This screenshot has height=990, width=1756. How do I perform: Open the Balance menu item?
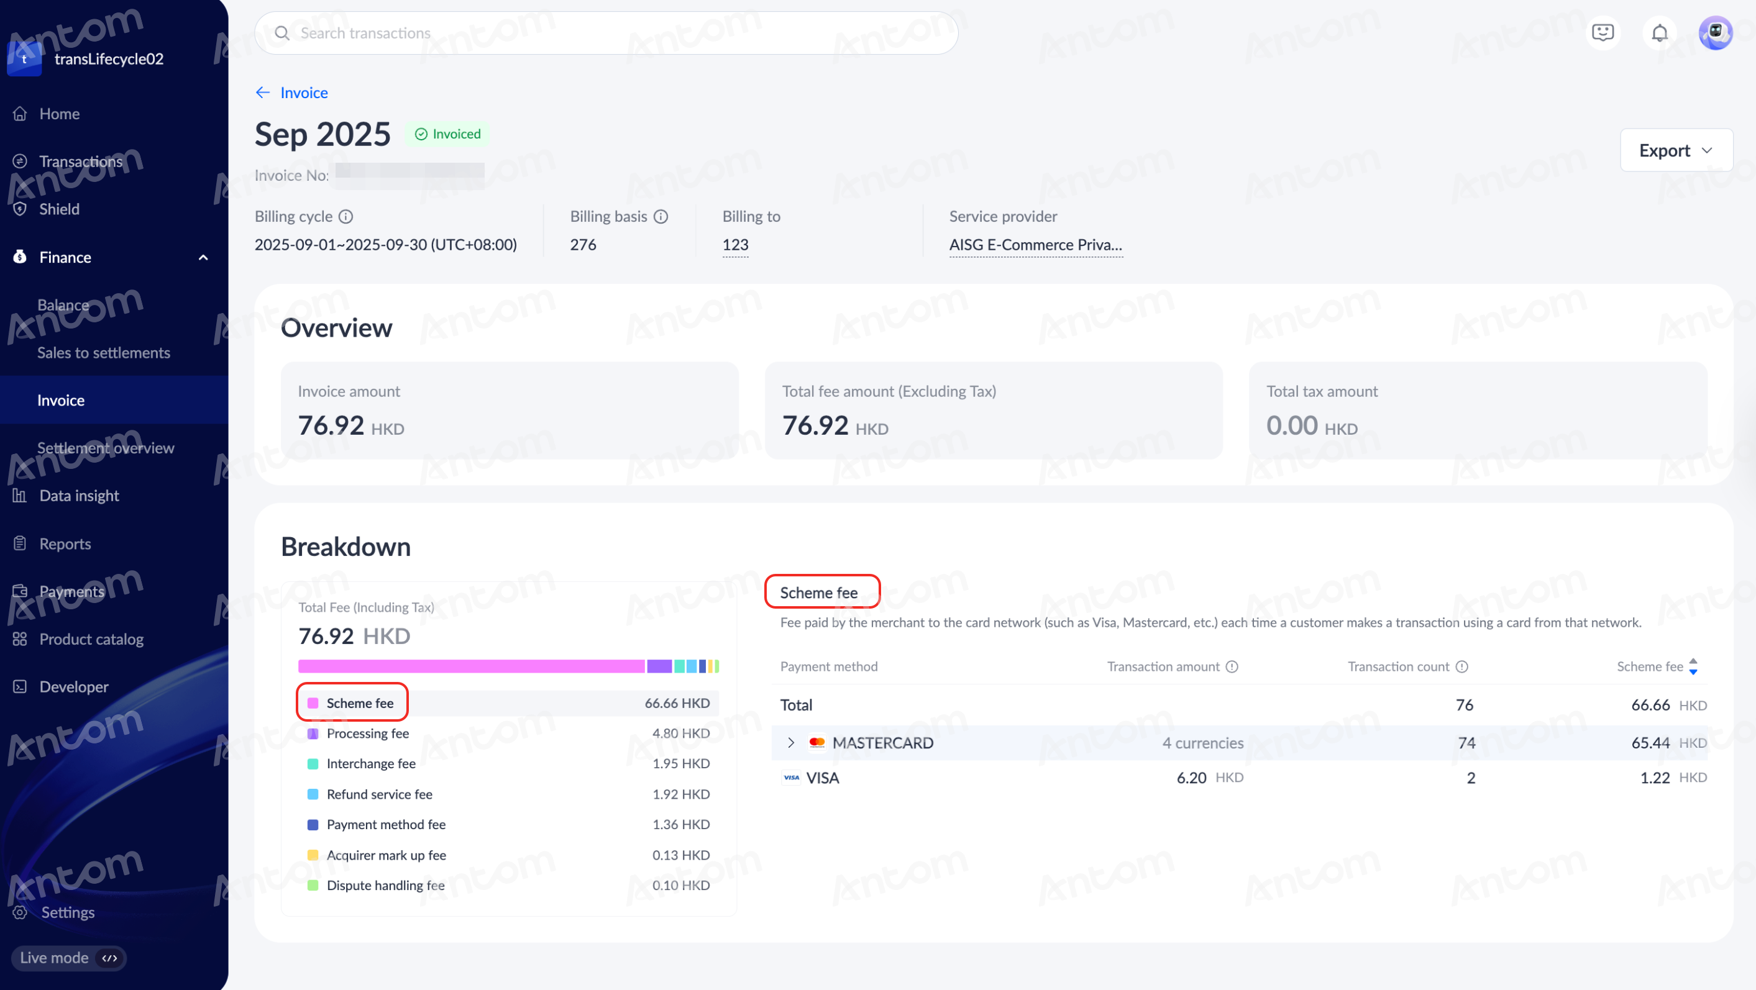(x=63, y=305)
